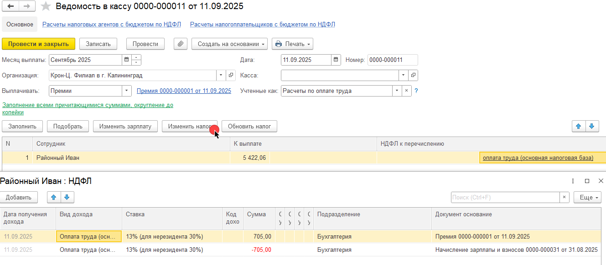The height and width of the screenshot is (265, 606).
Task: Open link Премия 0000-000001 от 11.09.2025
Action: pos(184,91)
